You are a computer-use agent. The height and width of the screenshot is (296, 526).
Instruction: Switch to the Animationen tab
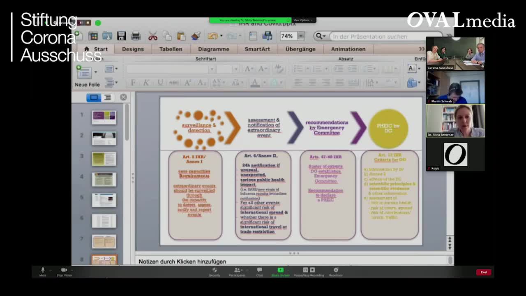click(348, 49)
